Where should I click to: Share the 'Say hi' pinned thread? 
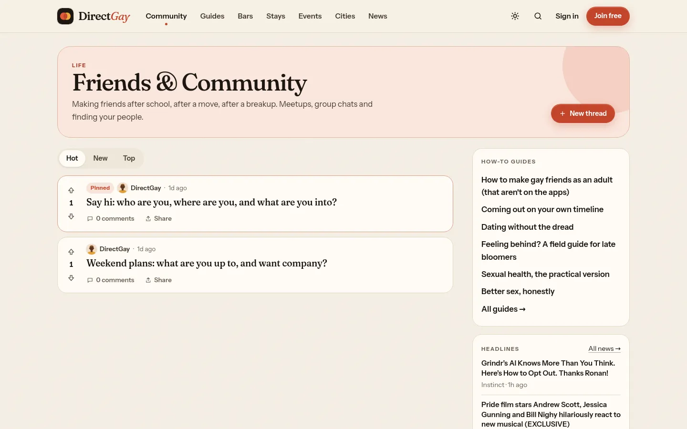coord(158,218)
